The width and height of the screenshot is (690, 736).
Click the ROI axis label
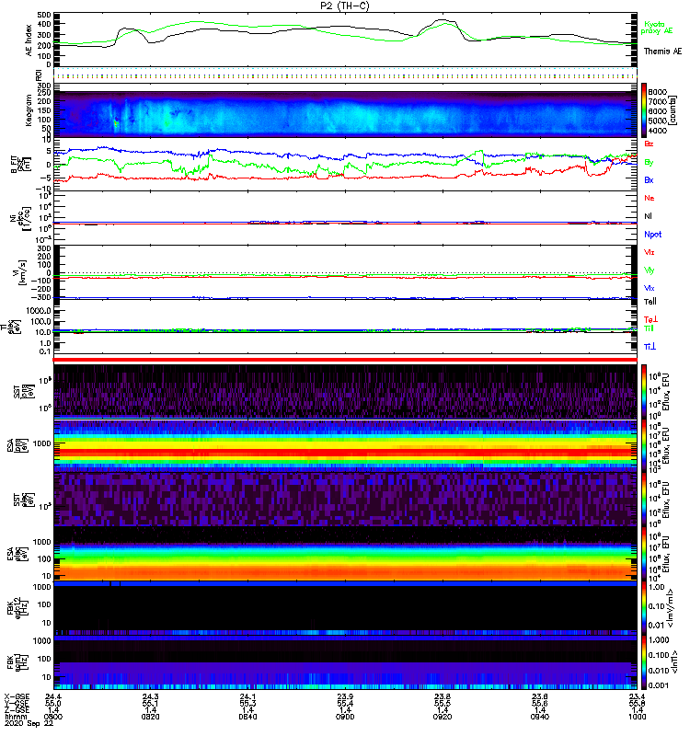point(39,75)
